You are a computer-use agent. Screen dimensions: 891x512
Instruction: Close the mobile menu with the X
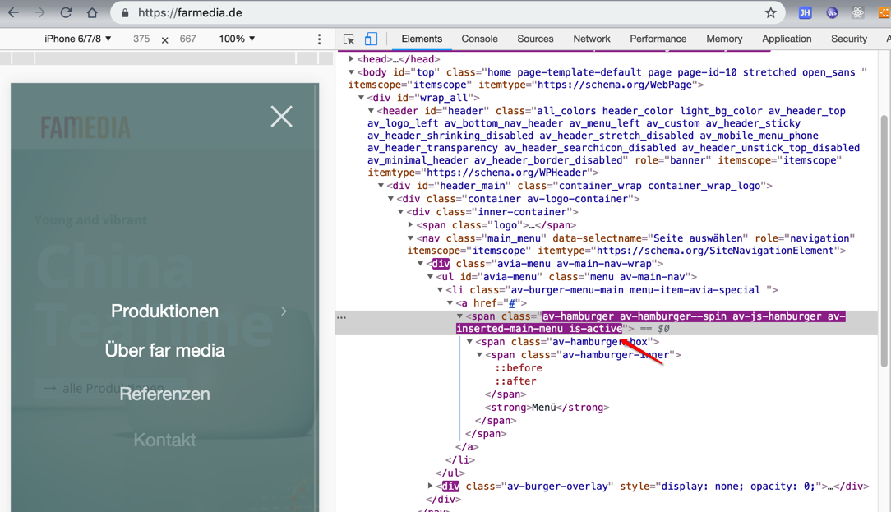[x=281, y=117]
